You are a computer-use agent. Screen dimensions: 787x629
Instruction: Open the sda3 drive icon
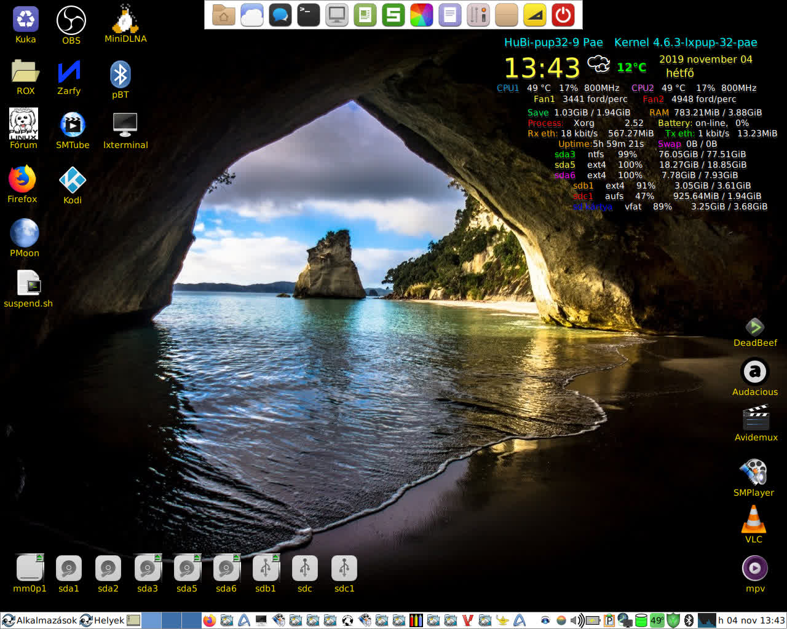click(x=148, y=568)
